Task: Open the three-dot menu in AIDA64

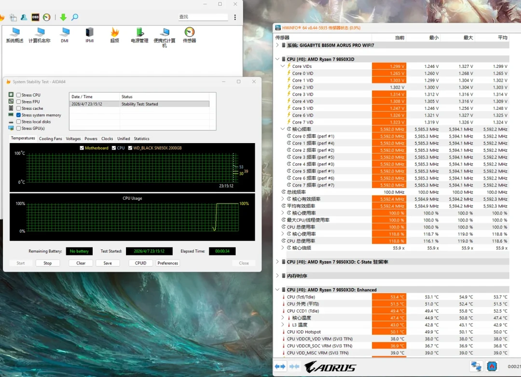Action: (x=235, y=17)
